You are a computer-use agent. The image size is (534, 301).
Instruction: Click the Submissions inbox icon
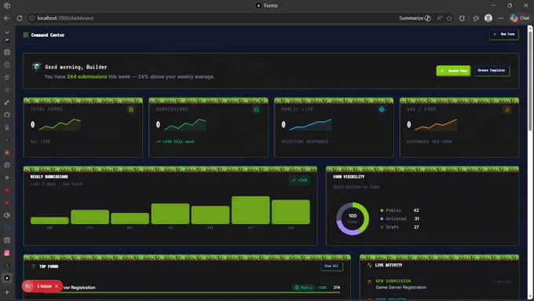[x=256, y=109]
